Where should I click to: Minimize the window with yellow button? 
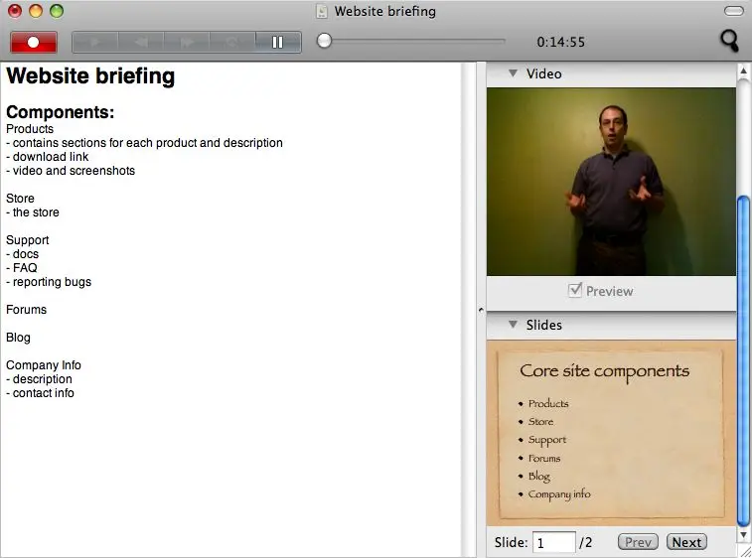(36, 11)
